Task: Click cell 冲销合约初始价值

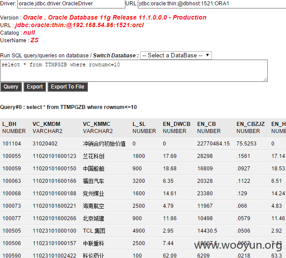Action: [104, 144]
